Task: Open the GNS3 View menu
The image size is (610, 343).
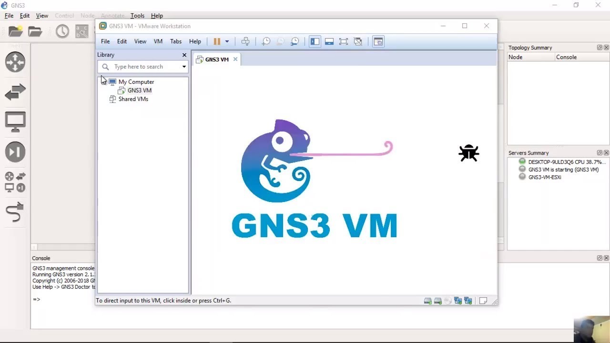Action: point(42,16)
